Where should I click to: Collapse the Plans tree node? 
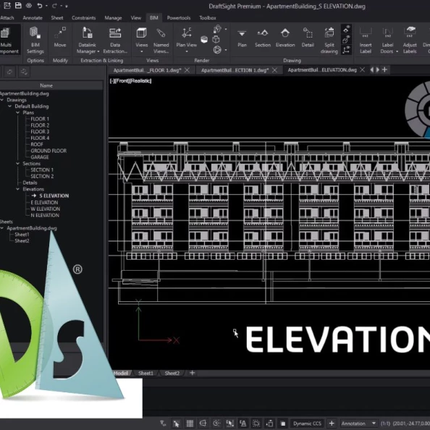(x=17, y=112)
